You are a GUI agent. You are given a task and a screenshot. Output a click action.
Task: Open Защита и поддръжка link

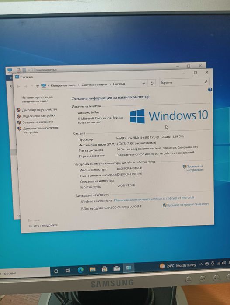(x=43, y=225)
